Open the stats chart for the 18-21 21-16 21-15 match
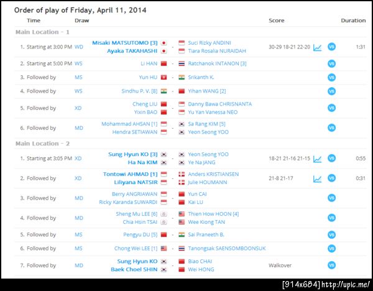 click(x=317, y=159)
